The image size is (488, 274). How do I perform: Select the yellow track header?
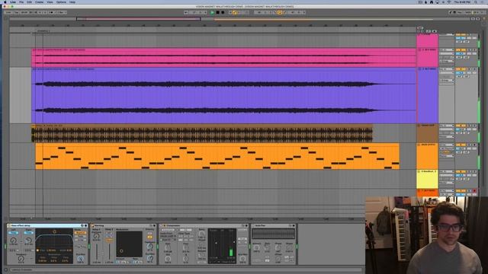427,179
